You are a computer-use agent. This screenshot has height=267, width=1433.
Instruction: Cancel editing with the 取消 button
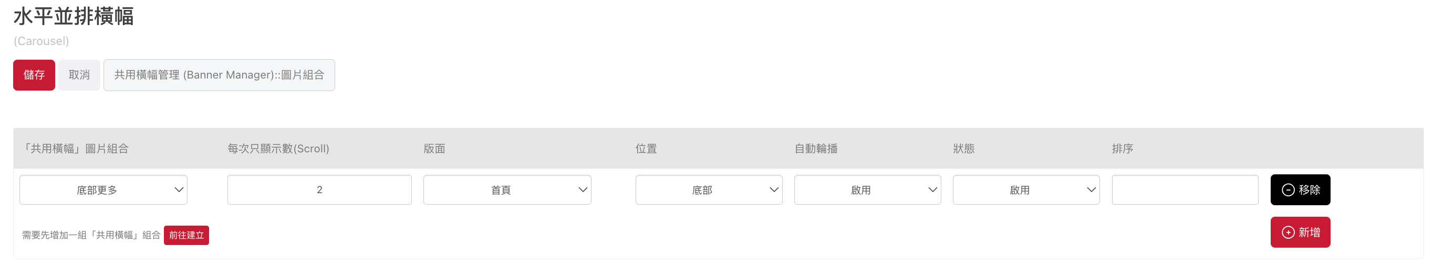[79, 75]
